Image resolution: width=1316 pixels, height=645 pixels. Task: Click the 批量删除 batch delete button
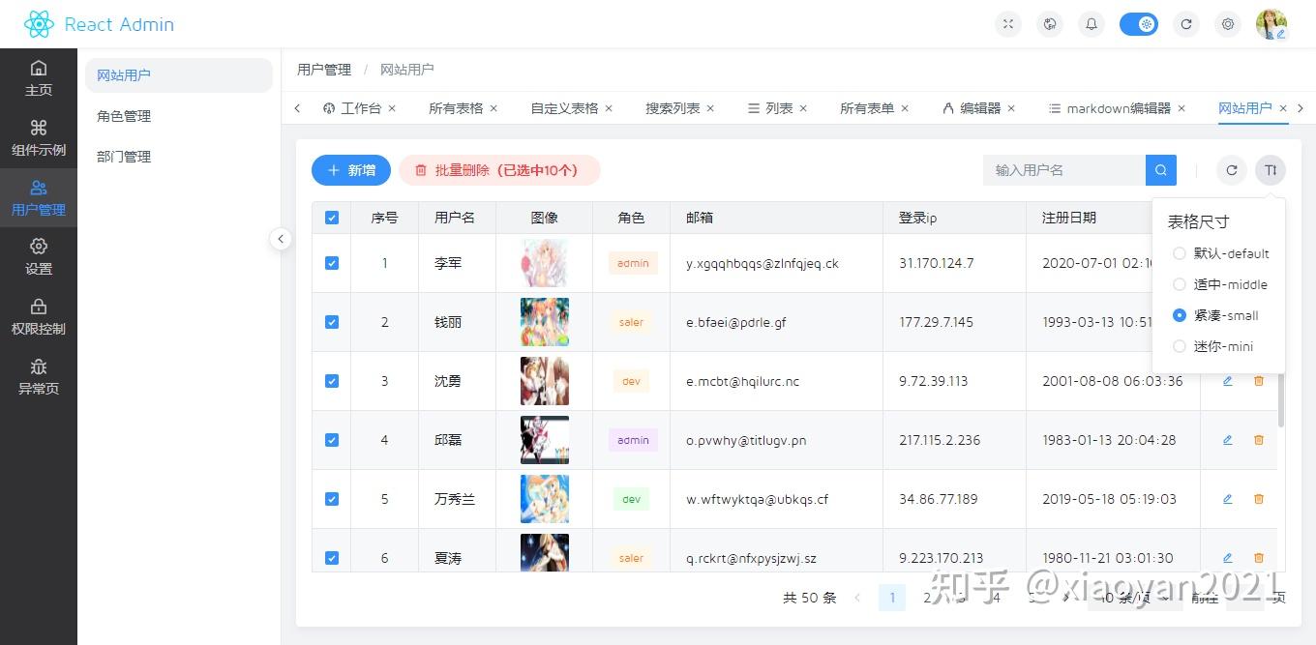pos(499,169)
